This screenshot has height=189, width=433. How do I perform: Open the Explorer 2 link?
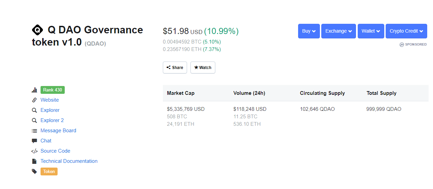pyautogui.click(x=52, y=120)
